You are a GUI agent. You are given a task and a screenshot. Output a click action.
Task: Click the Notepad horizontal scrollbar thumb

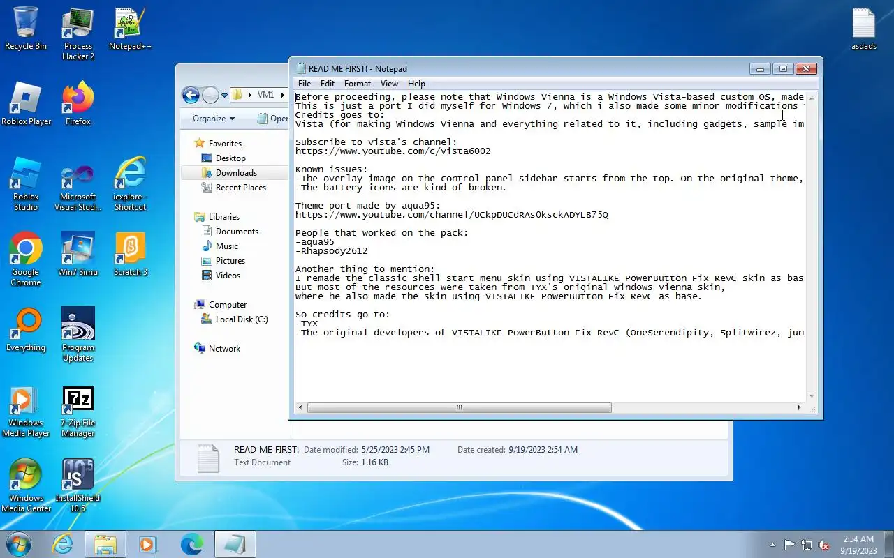coord(459,407)
